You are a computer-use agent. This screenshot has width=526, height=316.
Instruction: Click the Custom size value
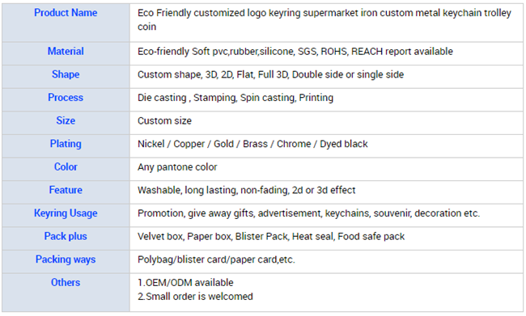pos(165,120)
